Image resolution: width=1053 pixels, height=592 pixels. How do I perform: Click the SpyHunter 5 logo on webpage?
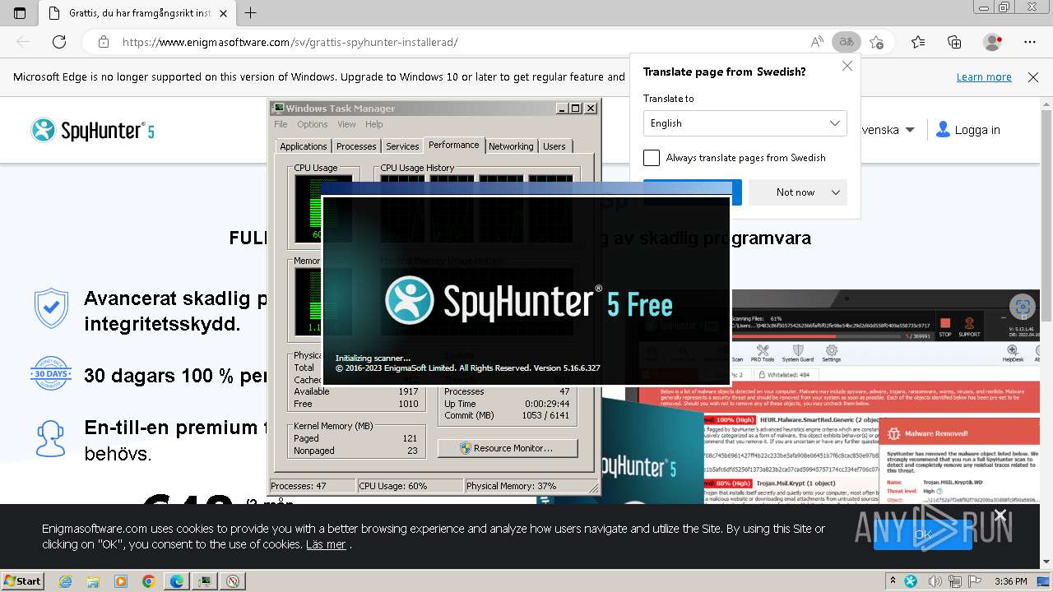click(x=92, y=130)
